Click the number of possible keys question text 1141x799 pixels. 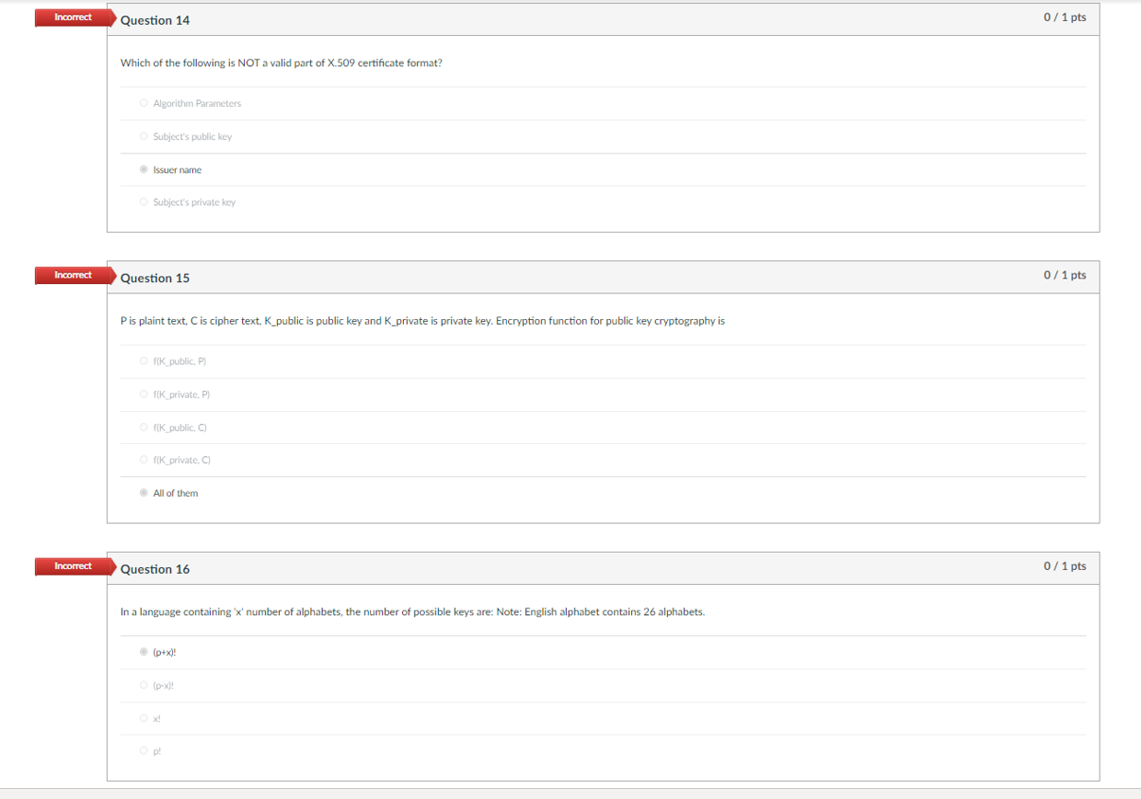[x=412, y=612]
